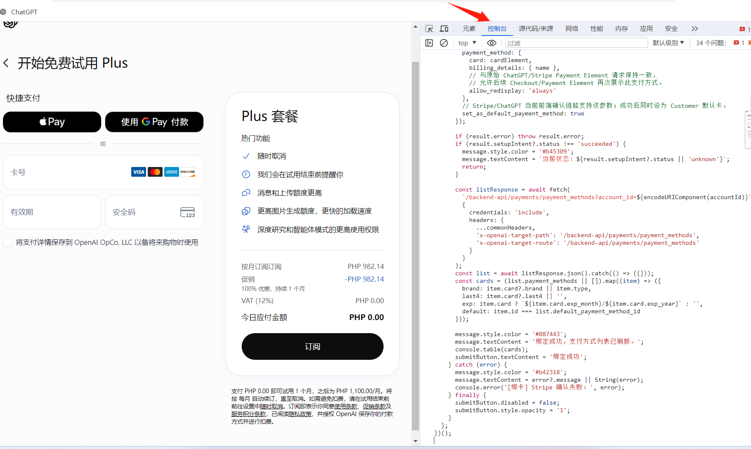Open the 源代码/来源 tab

click(x=536, y=29)
